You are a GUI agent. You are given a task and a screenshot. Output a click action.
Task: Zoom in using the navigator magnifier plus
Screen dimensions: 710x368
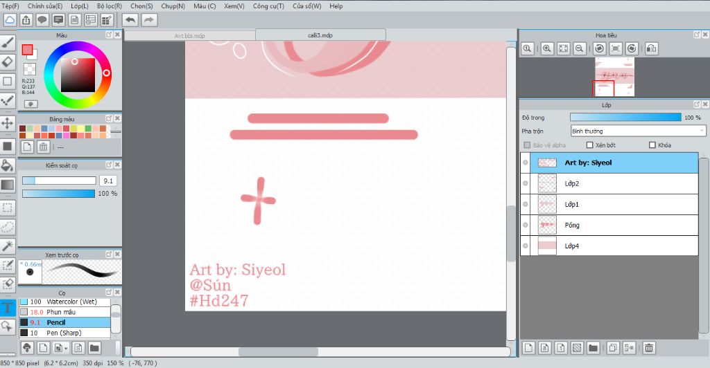546,48
